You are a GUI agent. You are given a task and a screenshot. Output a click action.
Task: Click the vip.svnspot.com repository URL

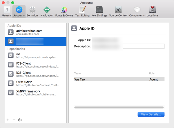[x=37, y=57]
